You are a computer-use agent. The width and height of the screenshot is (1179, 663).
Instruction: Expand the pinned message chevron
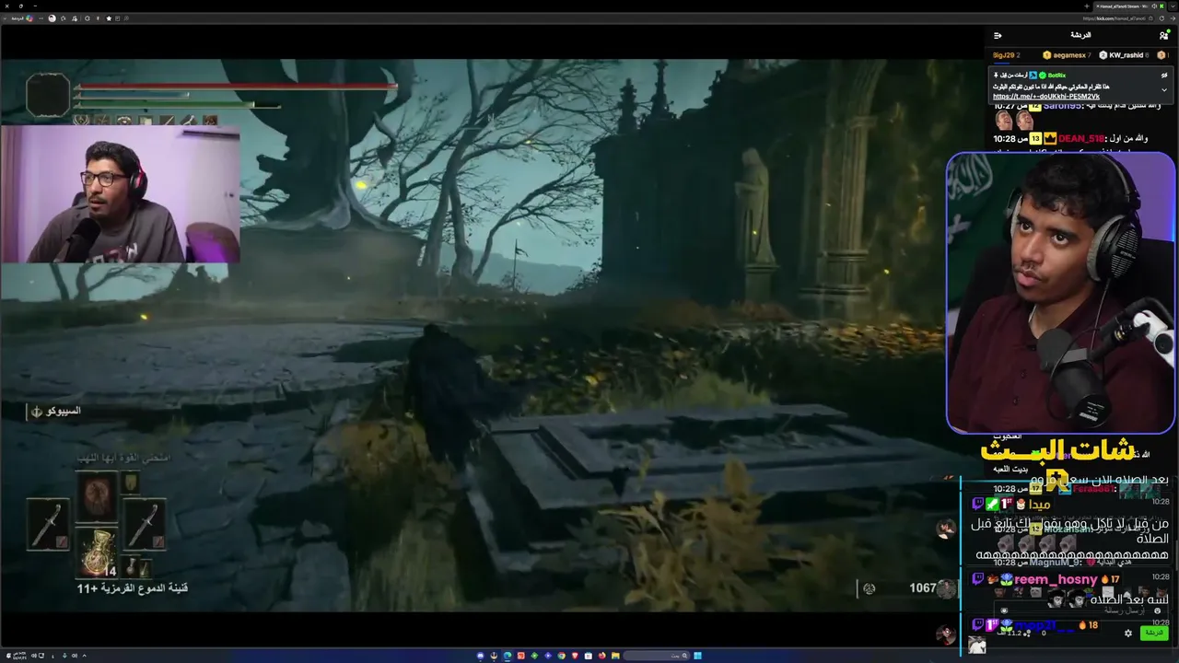1164,90
